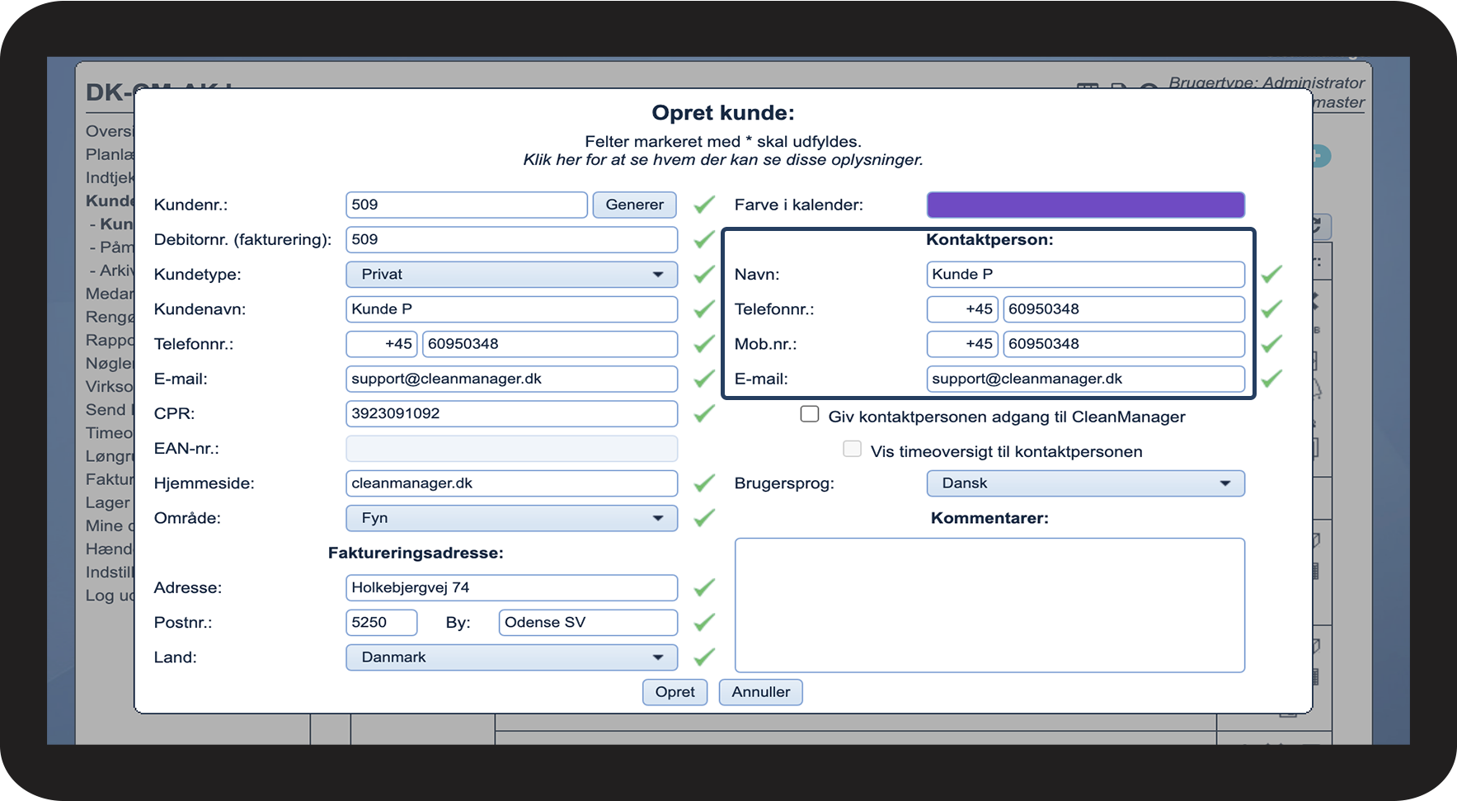Click the green checkmark beside Adresse field
The image size is (1457, 801).
coord(703,587)
